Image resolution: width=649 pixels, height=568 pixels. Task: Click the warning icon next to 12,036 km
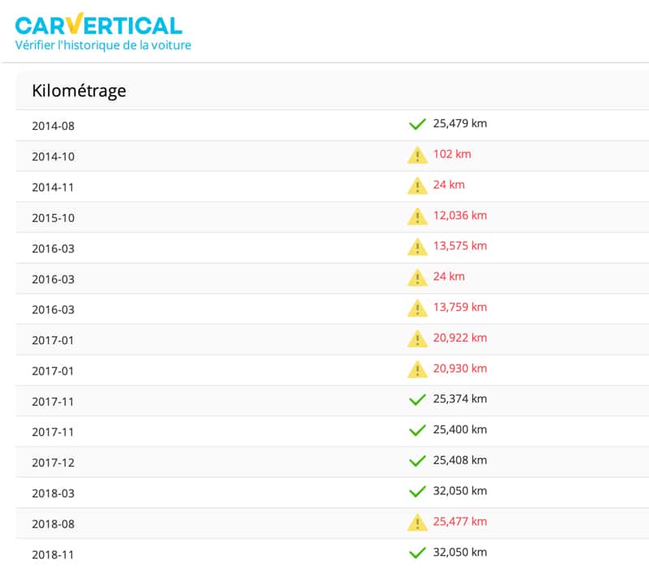click(417, 217)
